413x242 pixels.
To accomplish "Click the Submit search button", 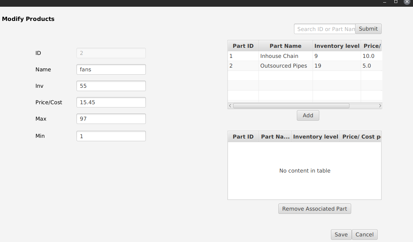I will pos(368,29).
